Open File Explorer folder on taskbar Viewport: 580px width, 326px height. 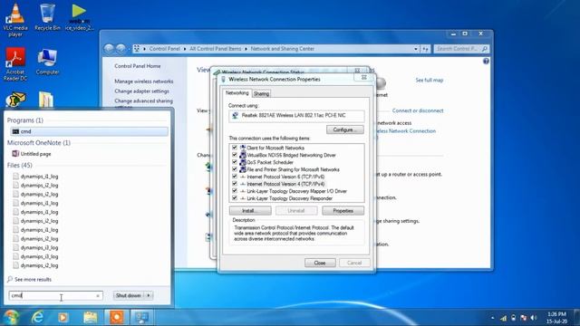[x=90, y=317]
